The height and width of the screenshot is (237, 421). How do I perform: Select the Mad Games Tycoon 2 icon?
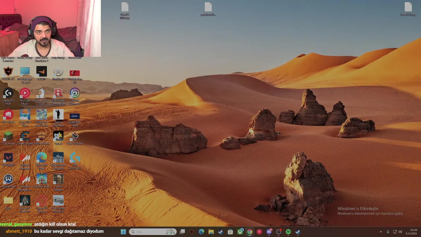pyautogui.click(x=58, y=204)
